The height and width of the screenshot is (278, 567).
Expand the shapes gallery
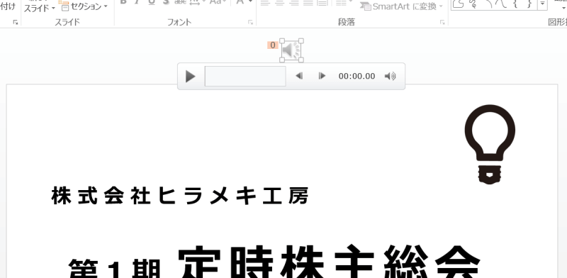[x=542, y=4]
